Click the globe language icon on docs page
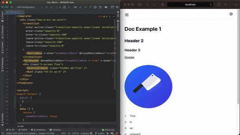240x135 pixels. coord(231,14)
